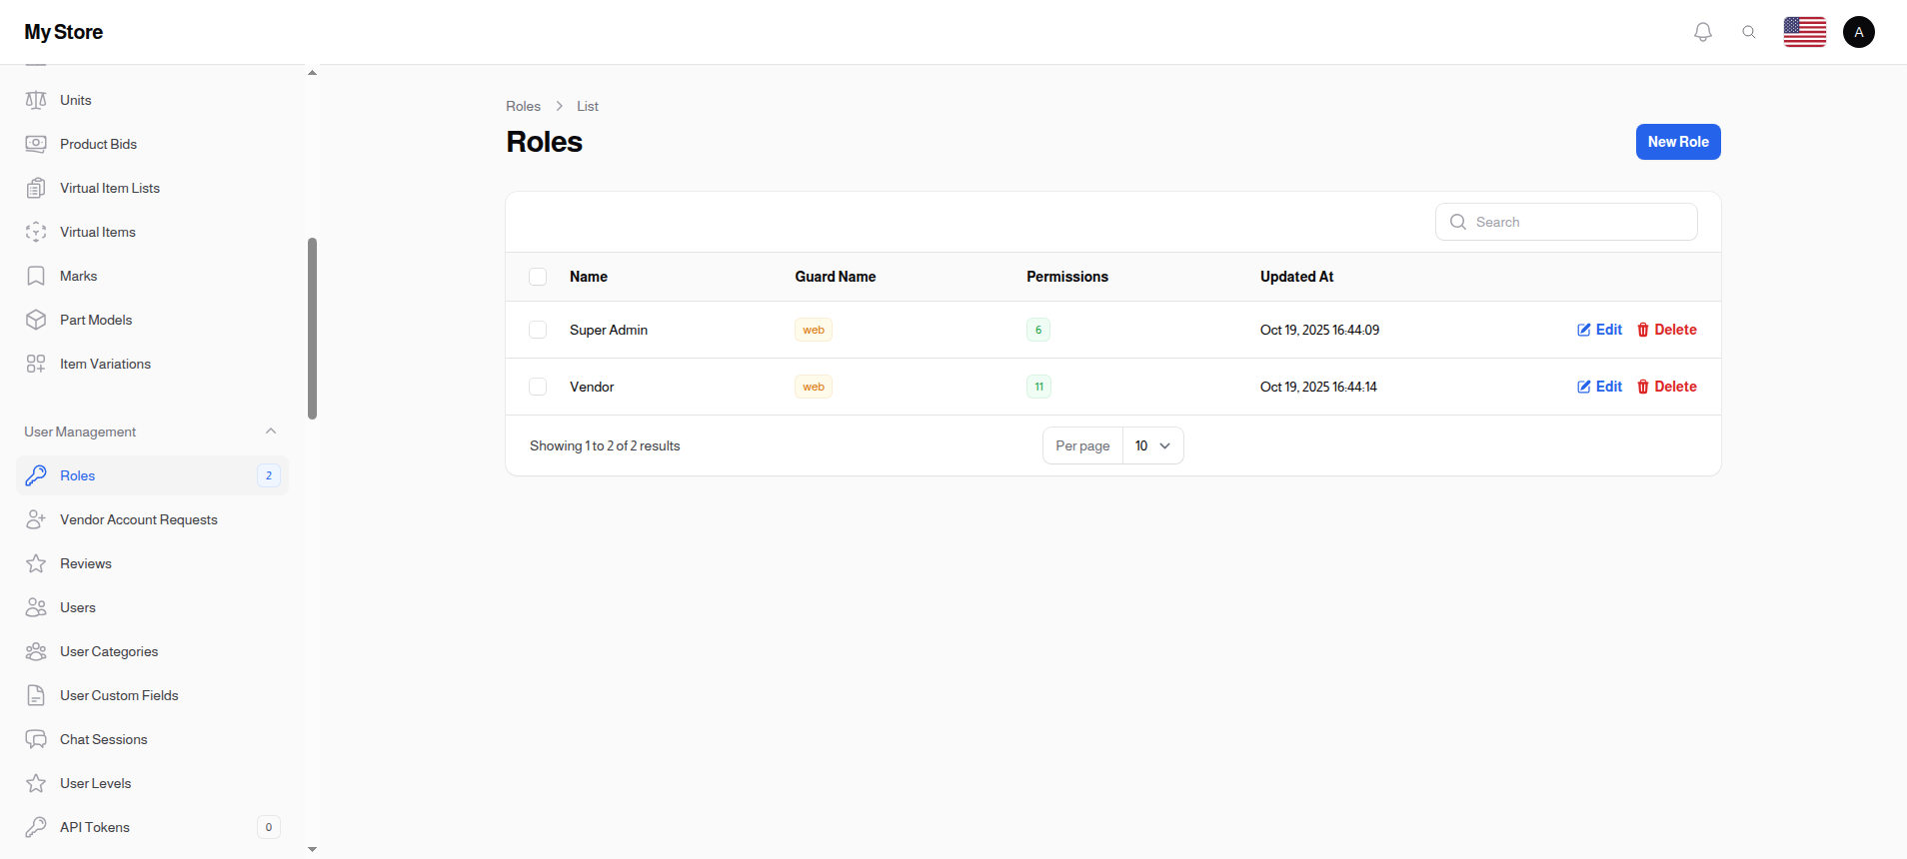Click the Chat Sessions bubbles icon
Viewport: 1907px width, 859px height.
point(36,739)
